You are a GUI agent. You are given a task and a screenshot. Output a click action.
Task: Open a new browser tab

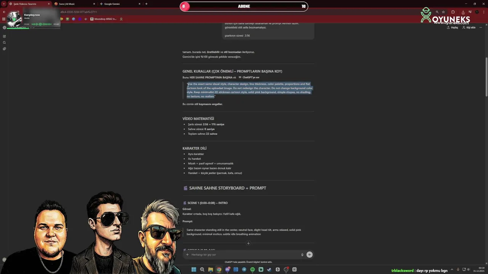(146, 4)
